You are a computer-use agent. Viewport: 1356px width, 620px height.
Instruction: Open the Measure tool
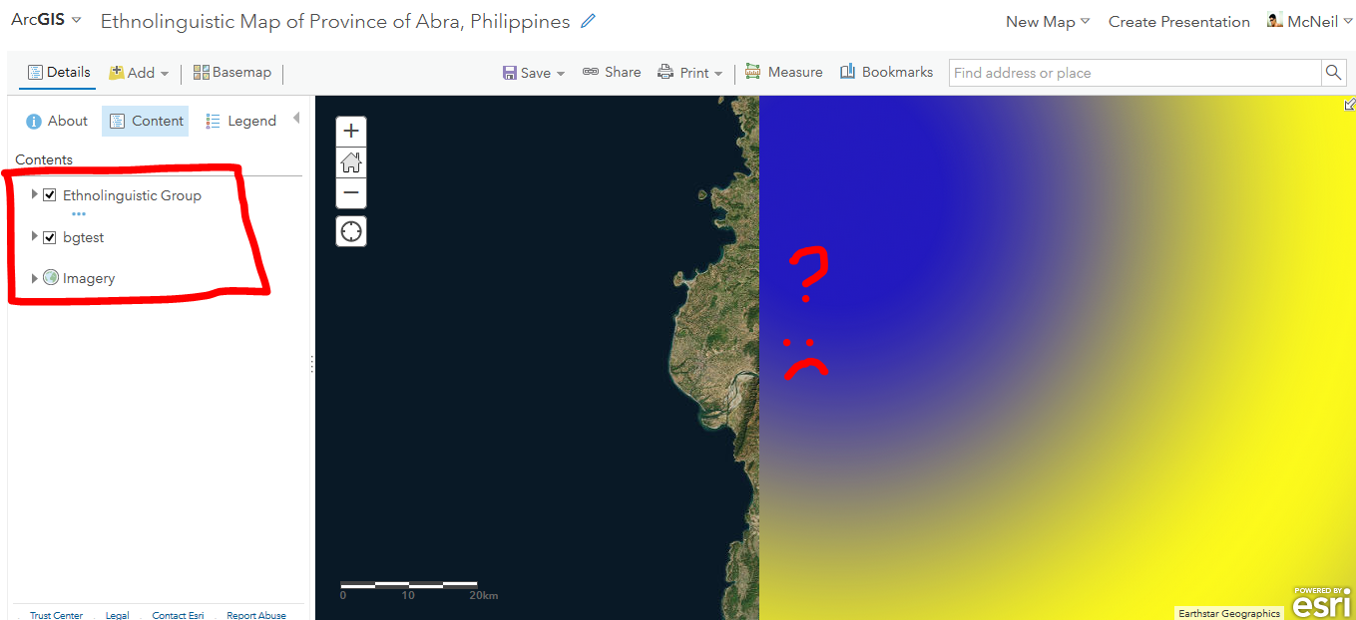784,73
